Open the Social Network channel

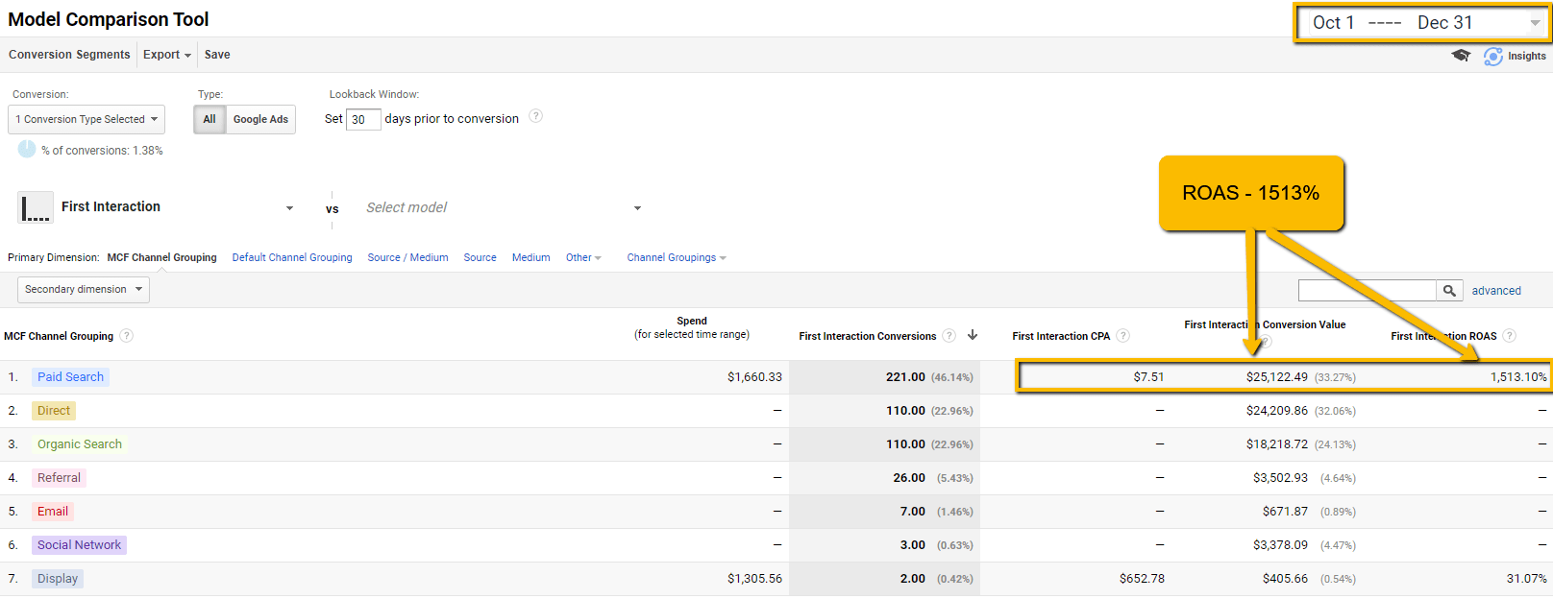(79, 545)
